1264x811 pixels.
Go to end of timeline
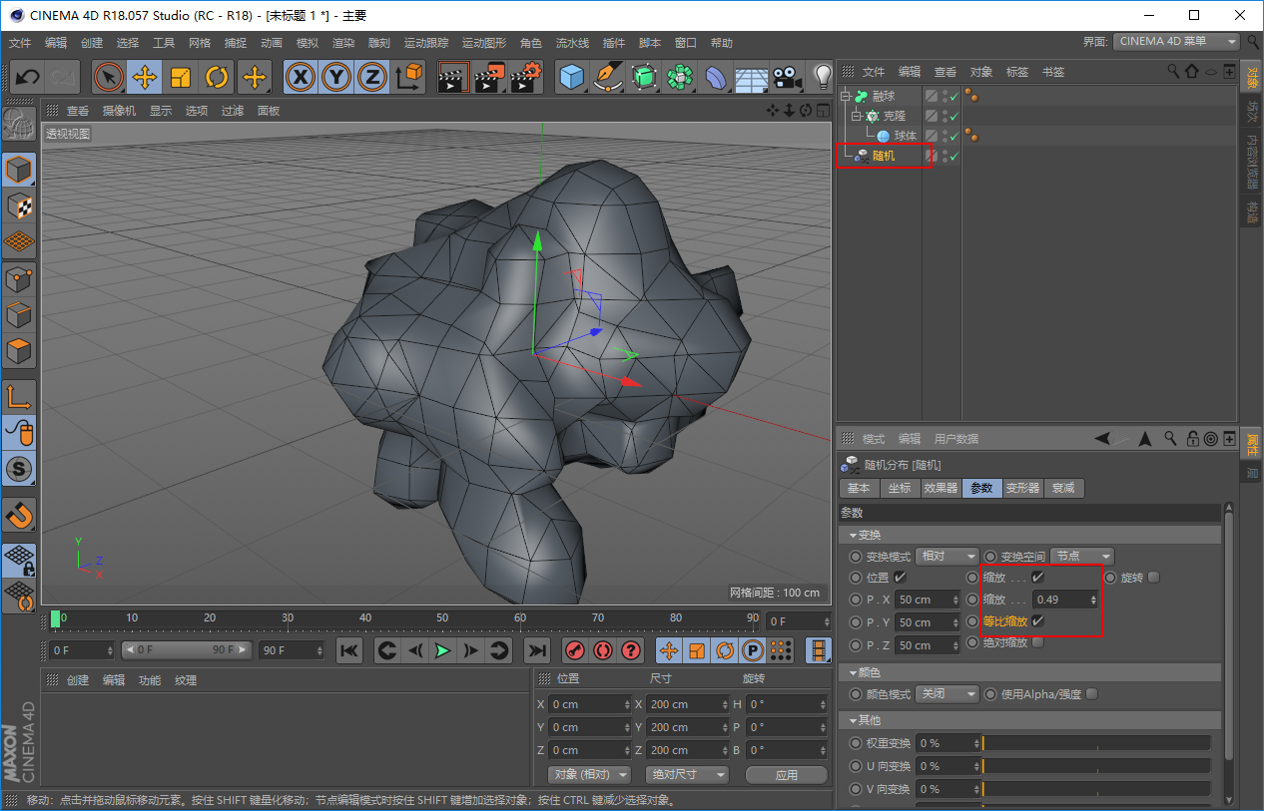(x=537, y=650)
